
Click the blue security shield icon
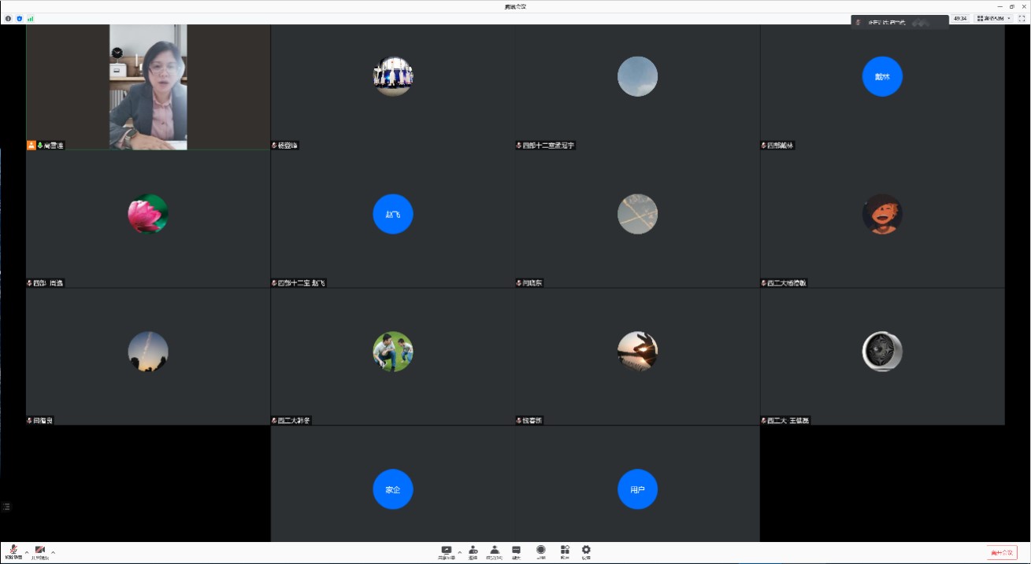(20, 18)
